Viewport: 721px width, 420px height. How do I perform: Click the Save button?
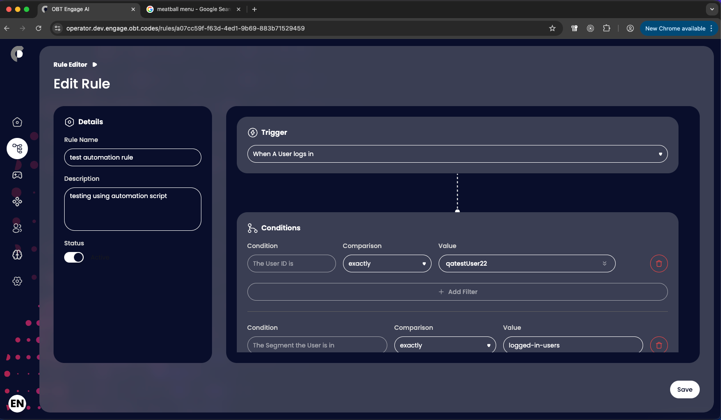684,389
